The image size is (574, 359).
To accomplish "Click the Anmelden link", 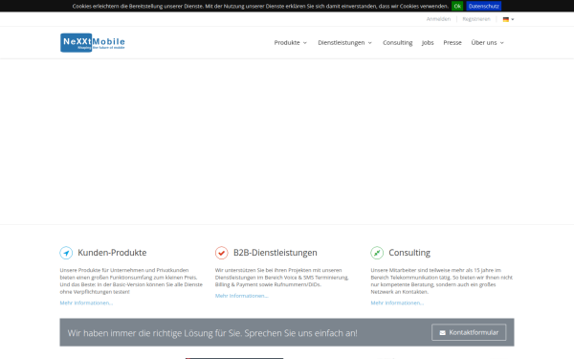I will pos(438,19).
